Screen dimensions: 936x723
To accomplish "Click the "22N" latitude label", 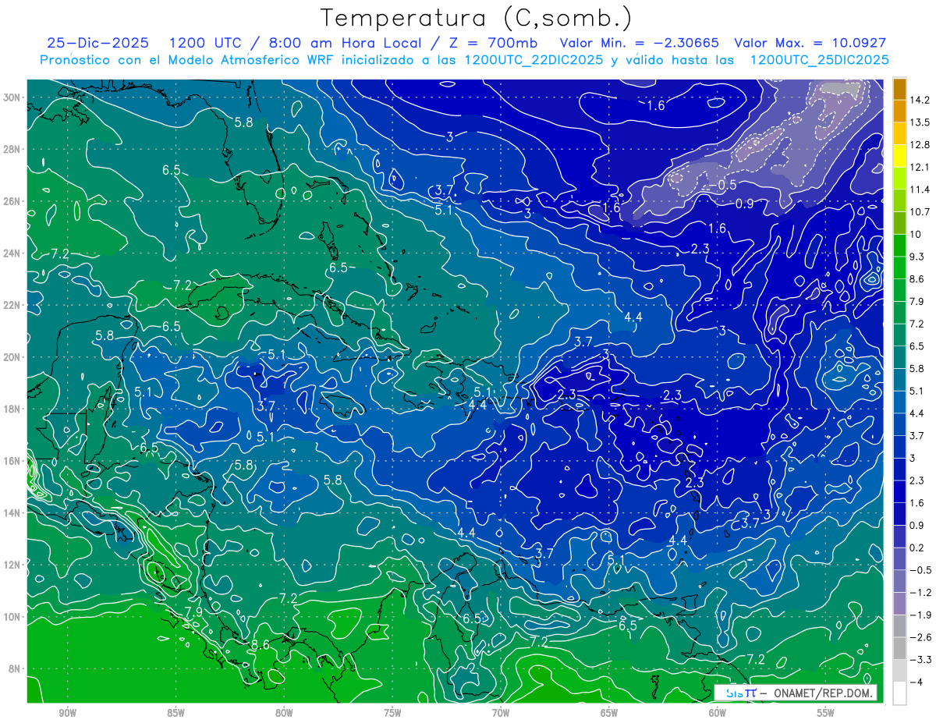I will pos(12,305).
